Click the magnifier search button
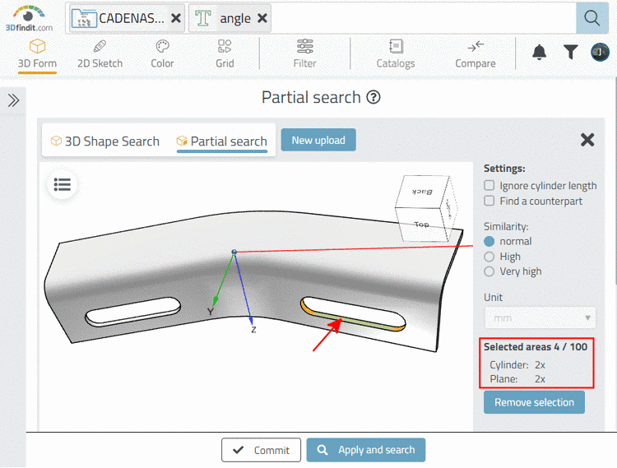617x468 pixels. (591, 18)
